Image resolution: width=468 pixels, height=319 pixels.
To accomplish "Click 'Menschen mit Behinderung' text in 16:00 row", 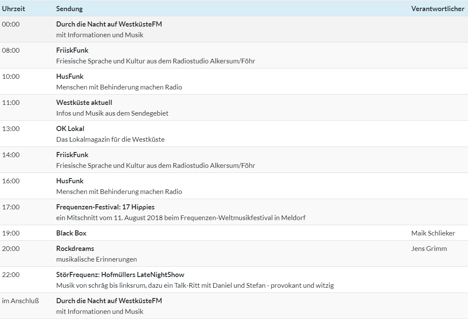I will pos(119,191).
